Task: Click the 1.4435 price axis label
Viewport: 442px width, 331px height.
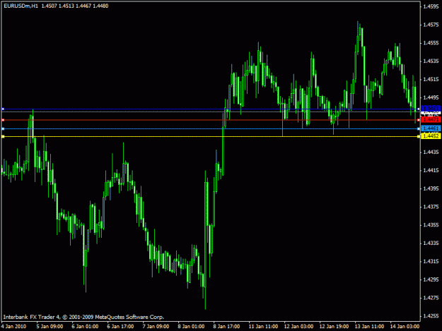Action: (431, 152)
